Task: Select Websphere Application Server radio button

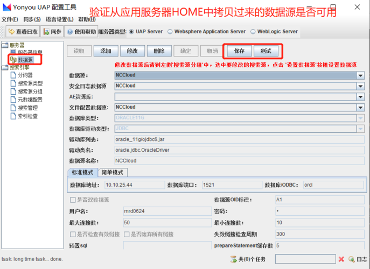Action: 170,32
